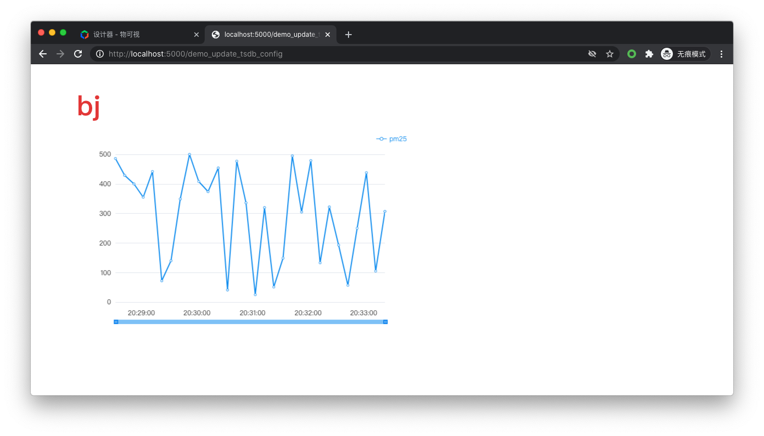Open Chrome three-dot menu
Viewport: 764px width, 436px height.
click(721, 54)
